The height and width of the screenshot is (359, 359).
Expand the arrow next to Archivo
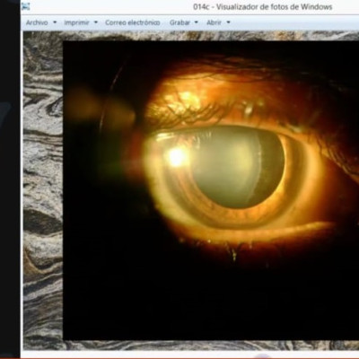coord(55,22)
